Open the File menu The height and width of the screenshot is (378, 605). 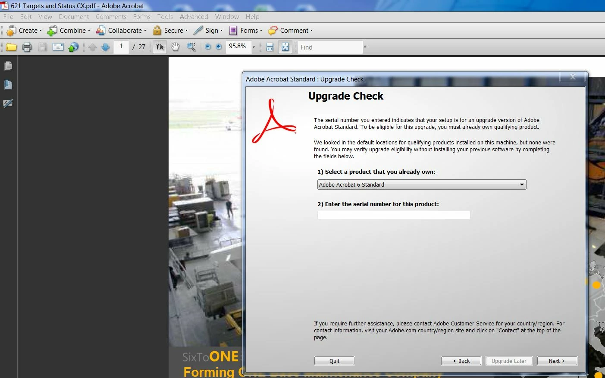[x=8, y=17]
